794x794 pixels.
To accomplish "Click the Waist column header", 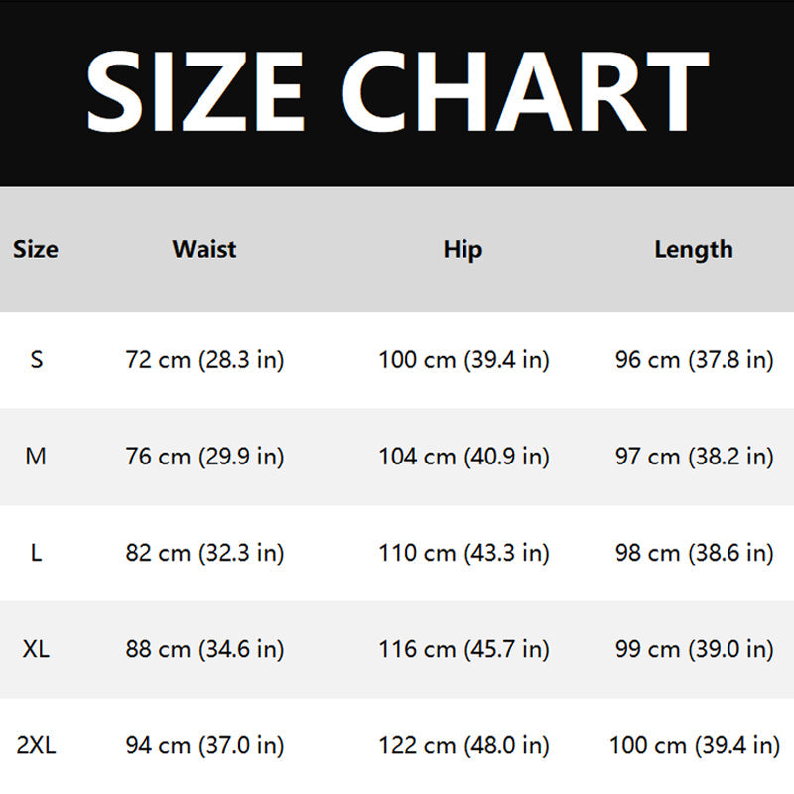I will 204,249.
